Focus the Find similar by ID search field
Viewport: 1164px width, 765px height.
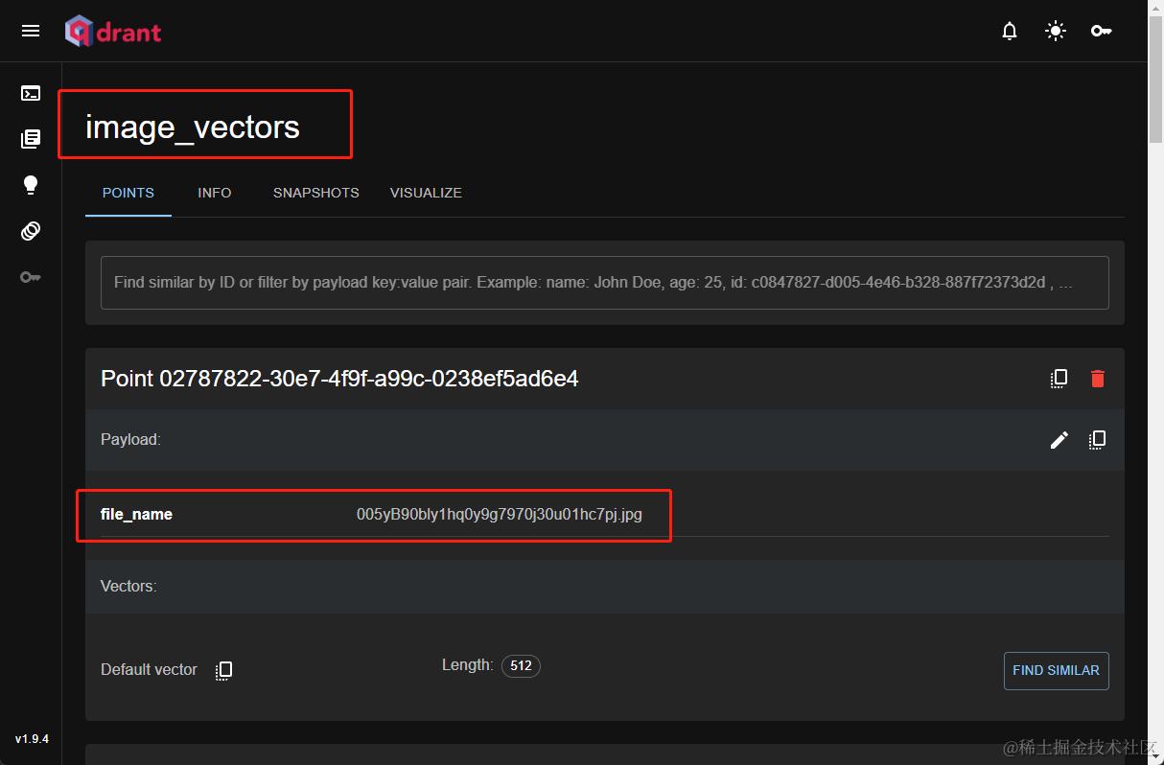tap(605, 283)
